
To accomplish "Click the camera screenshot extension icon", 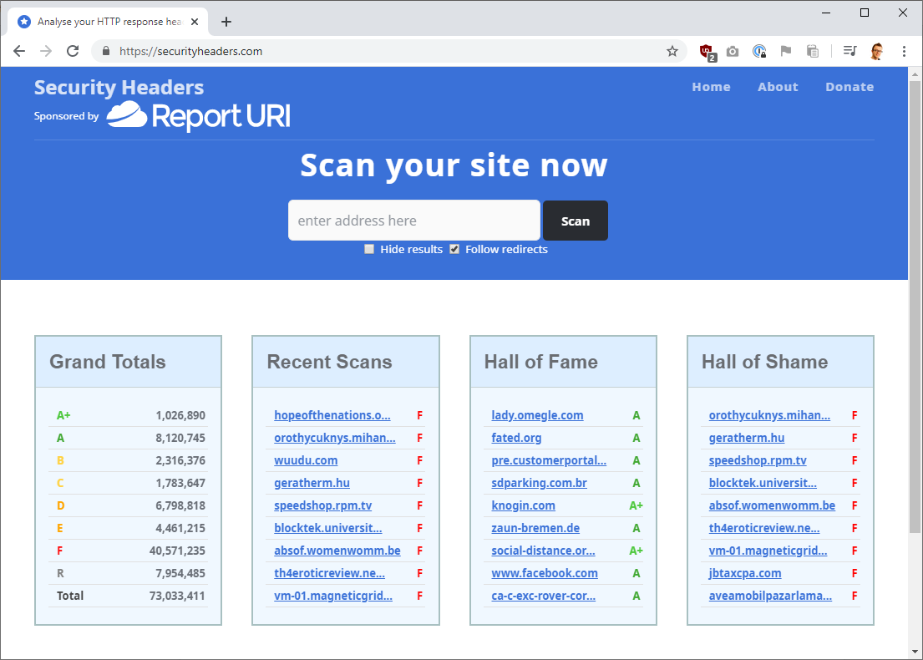I will point(733,51).
